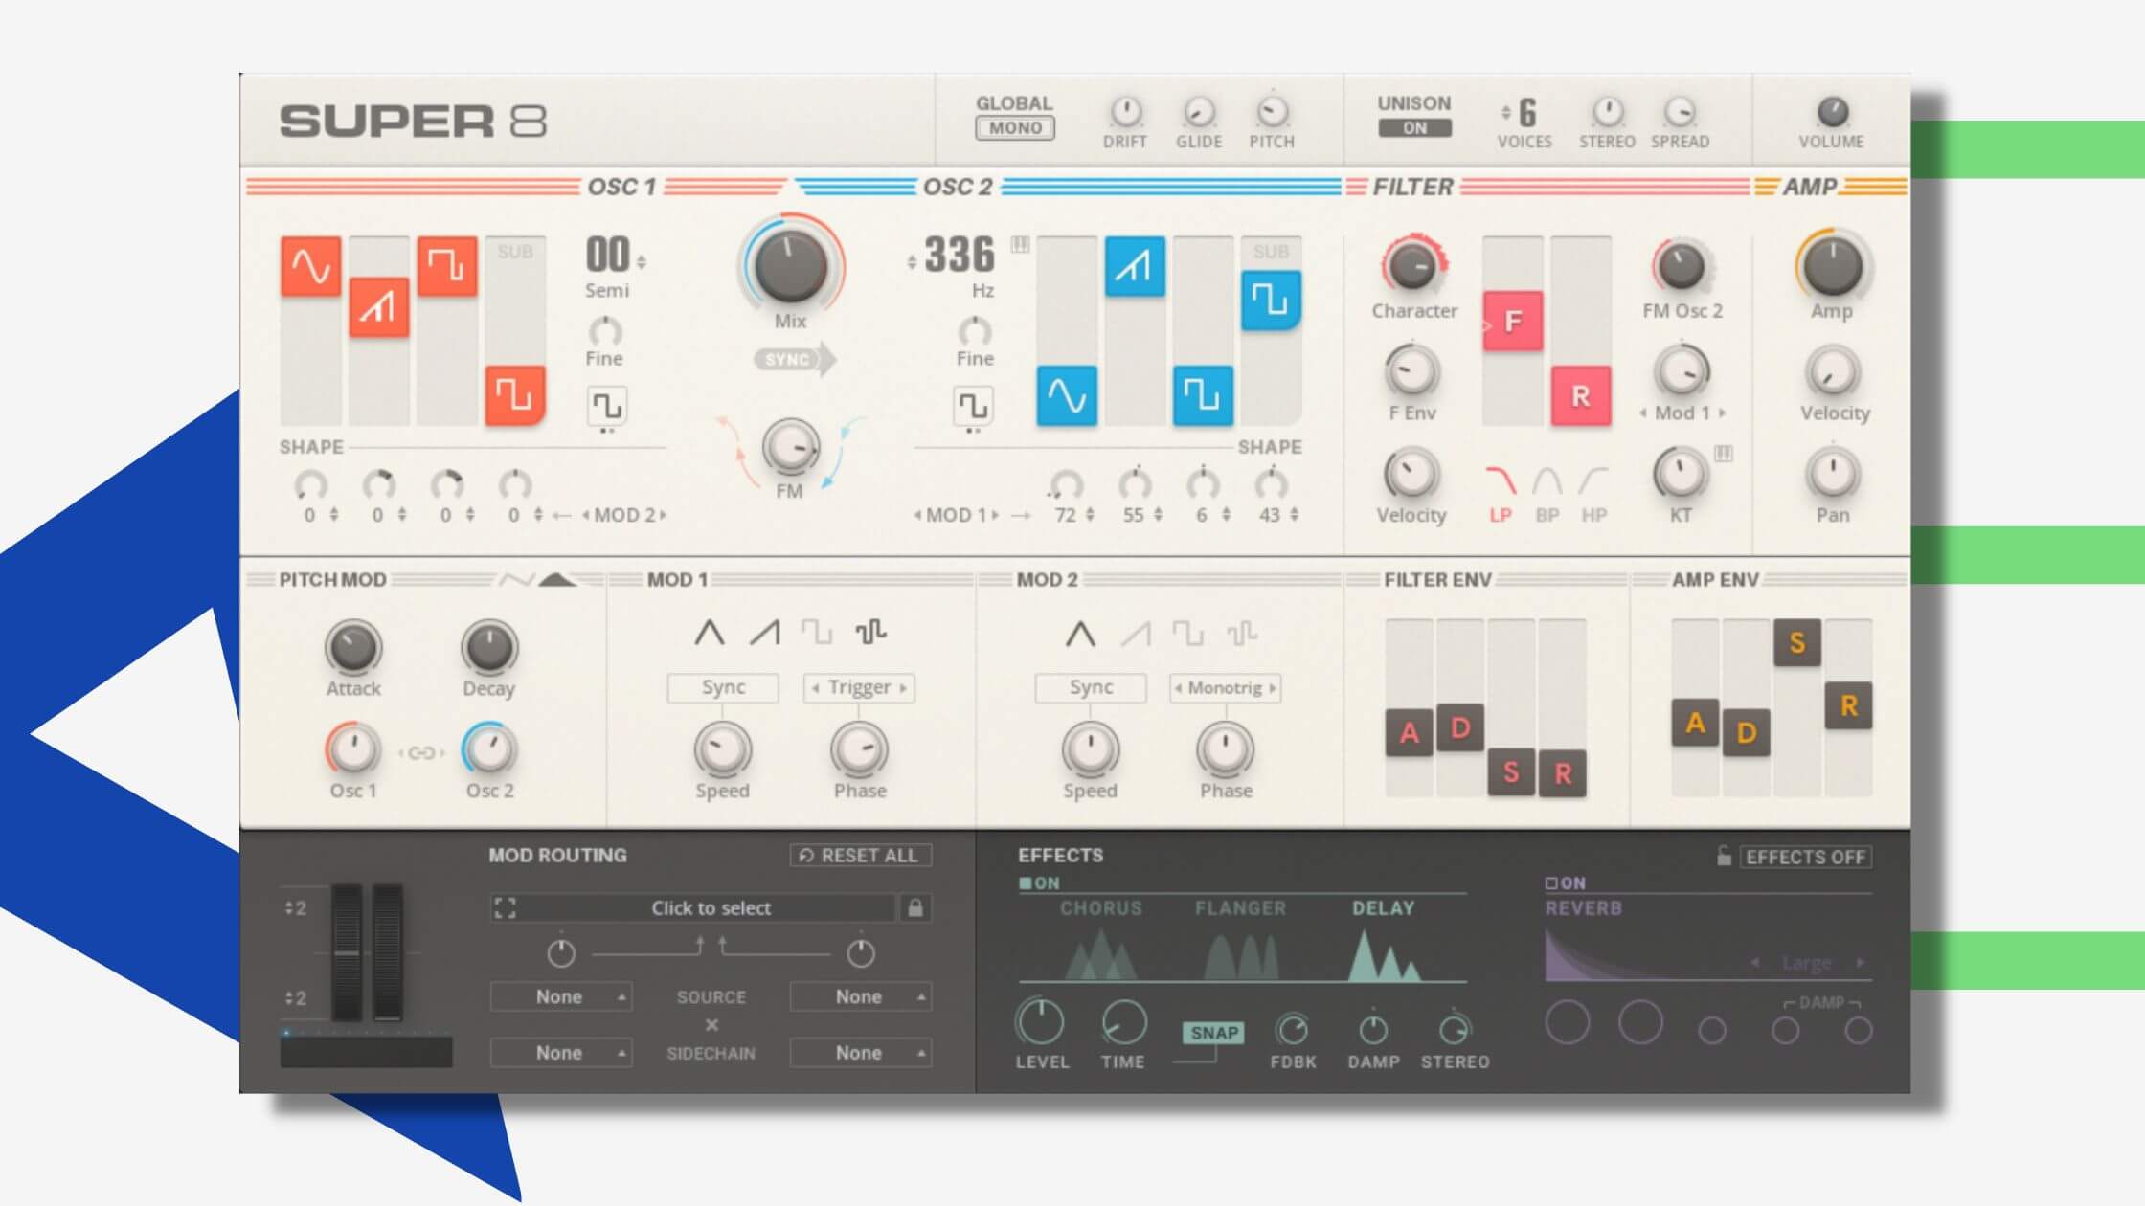Select MOD 1 sawtooth LFO shape
Screen dimensions: 2145x1206
[764, 633]
